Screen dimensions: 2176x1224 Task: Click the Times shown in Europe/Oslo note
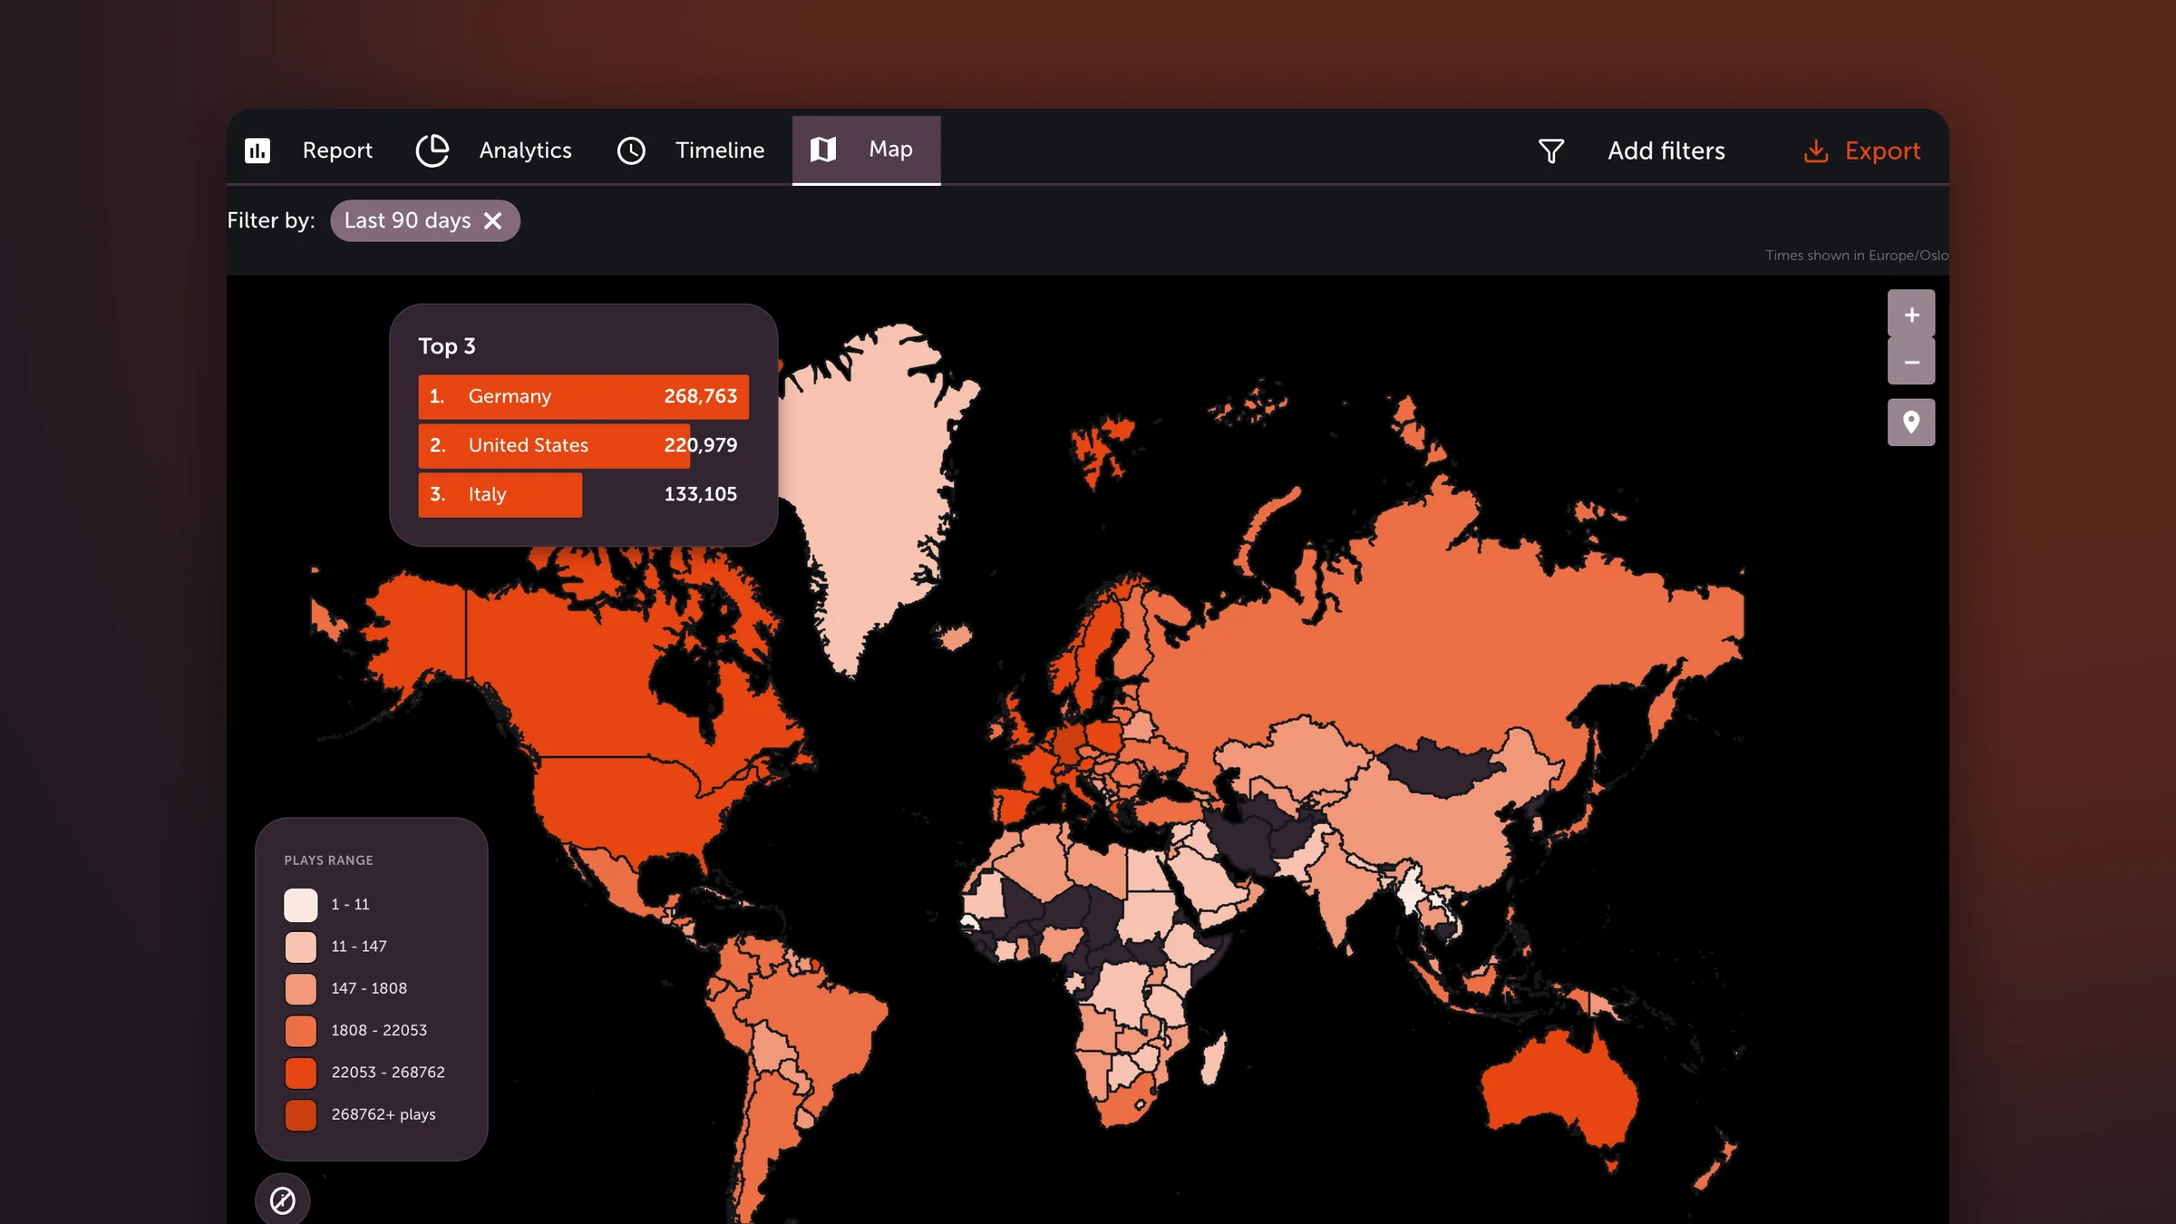click(x=1857, y=256)
